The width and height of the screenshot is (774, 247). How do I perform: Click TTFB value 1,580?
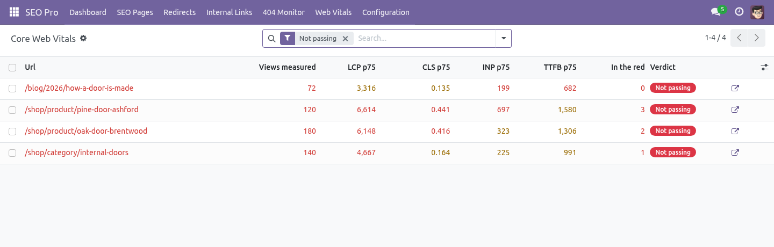pos(567,110)
